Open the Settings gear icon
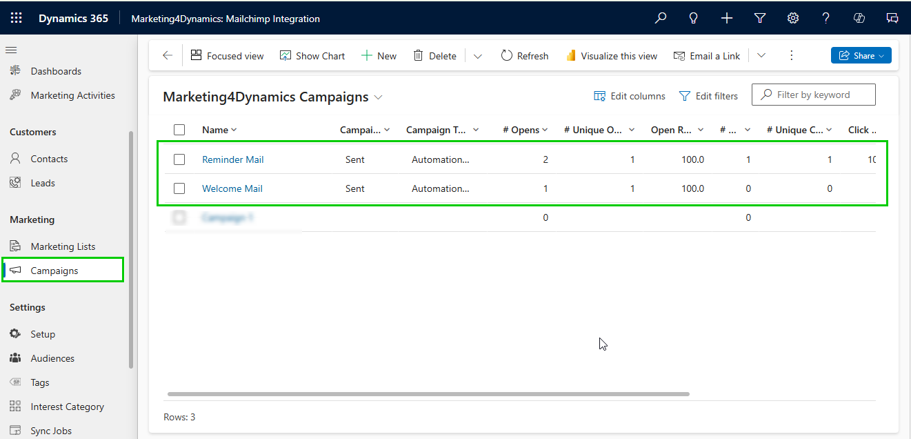 coord(792,18)
